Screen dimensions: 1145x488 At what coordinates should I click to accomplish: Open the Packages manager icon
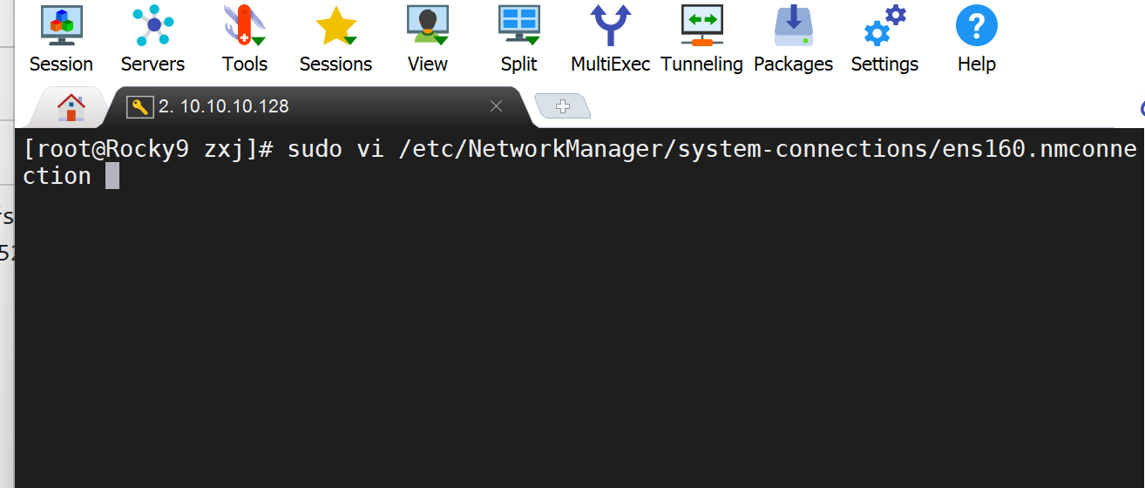point(793,37)
